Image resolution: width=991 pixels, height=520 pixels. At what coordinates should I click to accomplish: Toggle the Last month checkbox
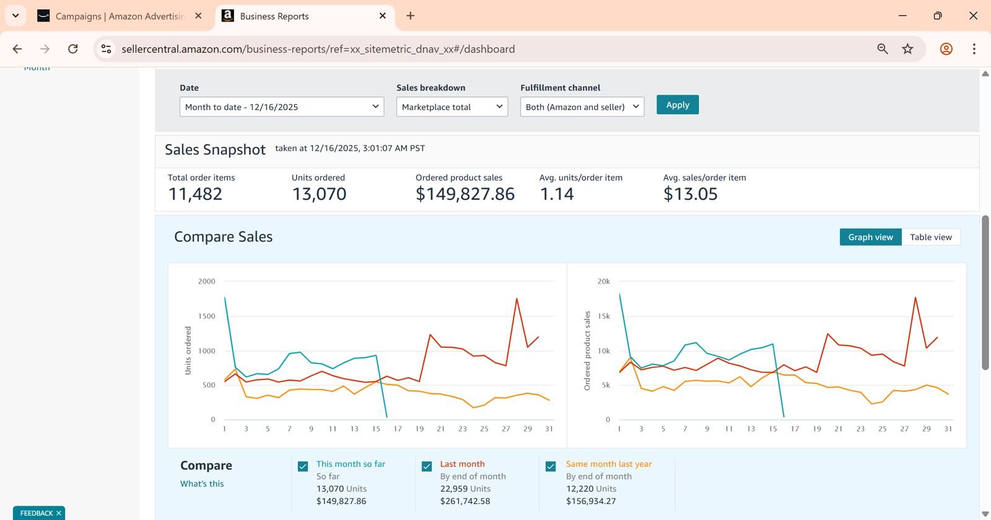(427, 466)
